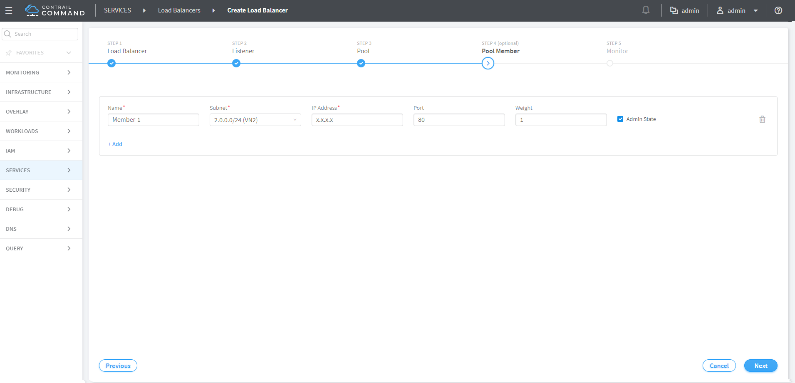This screenshot has width=795, height=383.
Task: Click the Step 3 Pool checkmark
Action: pyautogui.click(x=361, y=63)
